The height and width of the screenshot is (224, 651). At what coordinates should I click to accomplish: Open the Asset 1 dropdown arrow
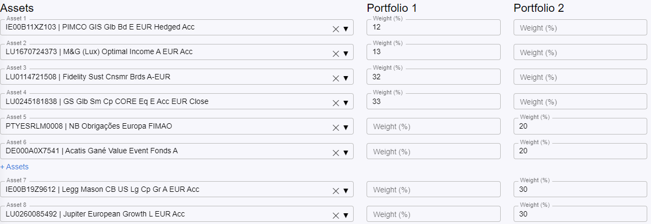pos(346,29)
